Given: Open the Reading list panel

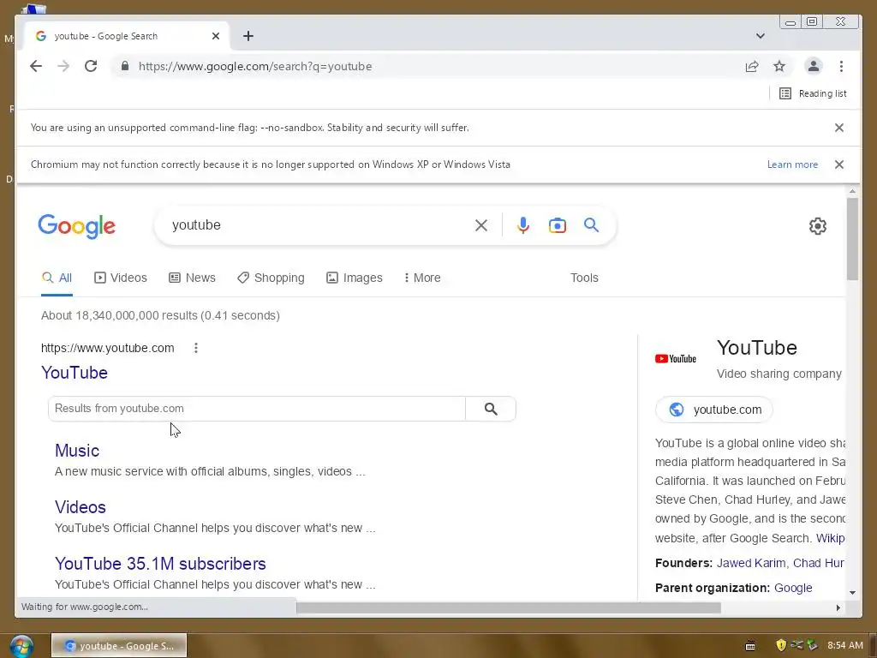Looking at the screenshot, I should point(813,93).
